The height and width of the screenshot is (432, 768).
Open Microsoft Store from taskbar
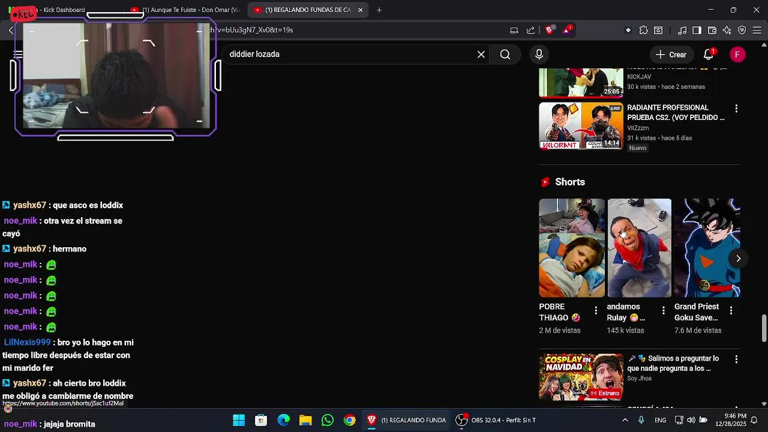tap(261, 420)
